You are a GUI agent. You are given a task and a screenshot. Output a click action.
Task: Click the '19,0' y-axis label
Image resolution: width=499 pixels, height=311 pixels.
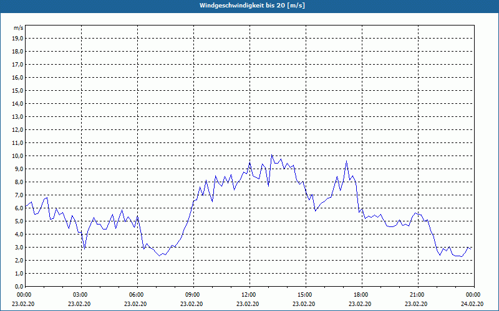point(18,39)
